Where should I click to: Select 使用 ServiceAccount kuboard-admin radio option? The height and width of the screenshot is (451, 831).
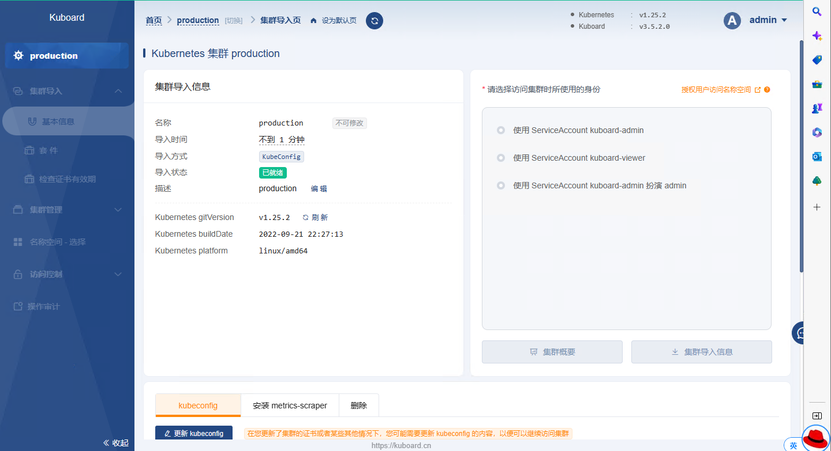(x=501, y=130)
